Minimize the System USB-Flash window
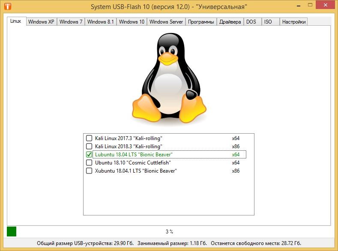Viewport: 338px width, 251px height. click(x=299, y=6)
